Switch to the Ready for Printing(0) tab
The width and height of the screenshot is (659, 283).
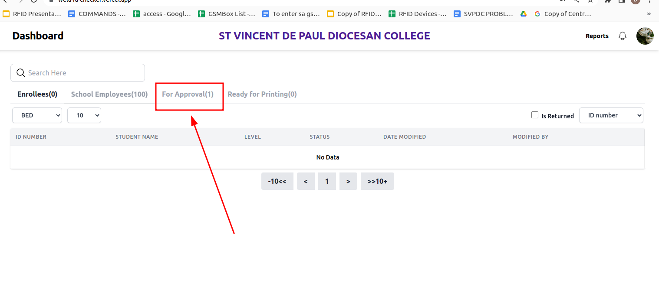tap(262, 94)
